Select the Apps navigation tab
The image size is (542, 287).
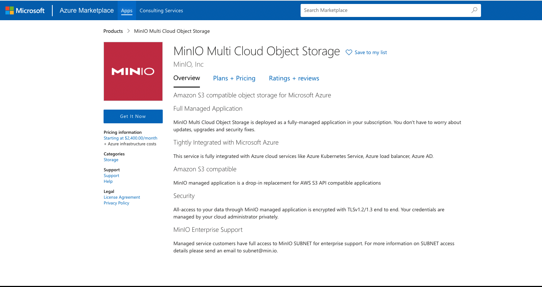[127, 10]
